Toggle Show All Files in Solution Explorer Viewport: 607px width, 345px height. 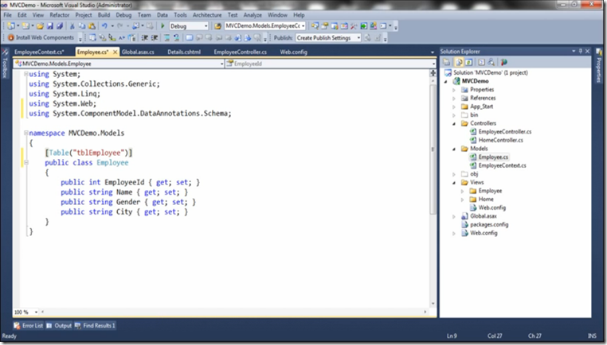click(459, 62)
